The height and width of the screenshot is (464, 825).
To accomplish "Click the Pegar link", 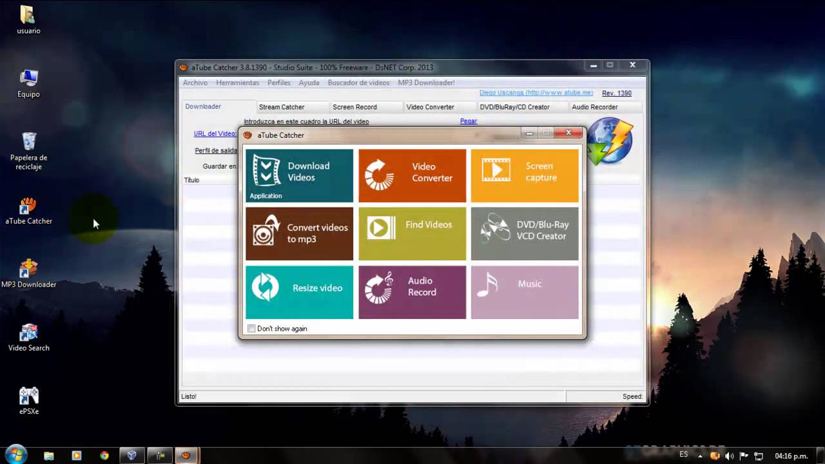I will 469,121.
